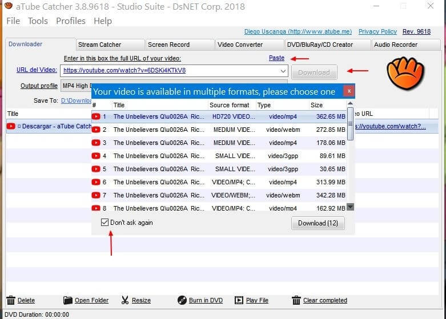Image resolution: width=446 pixels, height=319 pixels.
Task: Click the aTube Catcher title bar icon
Action: click(9, 5)
